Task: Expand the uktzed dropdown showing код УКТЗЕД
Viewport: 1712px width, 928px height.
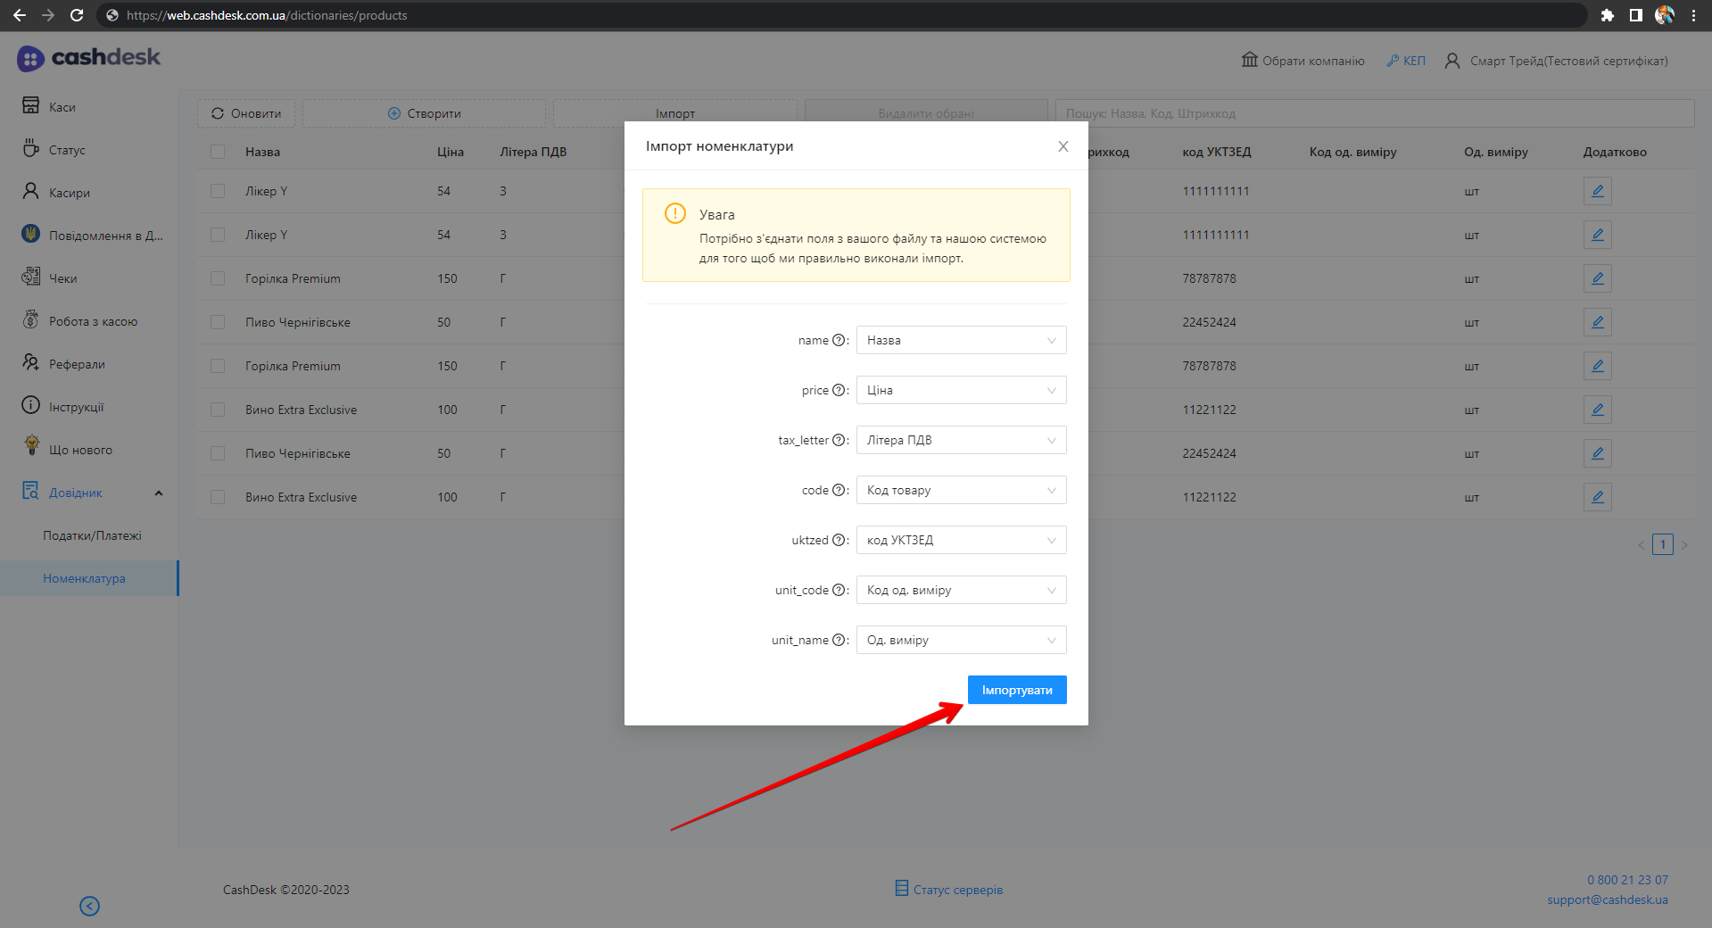Action: (961, 540)
